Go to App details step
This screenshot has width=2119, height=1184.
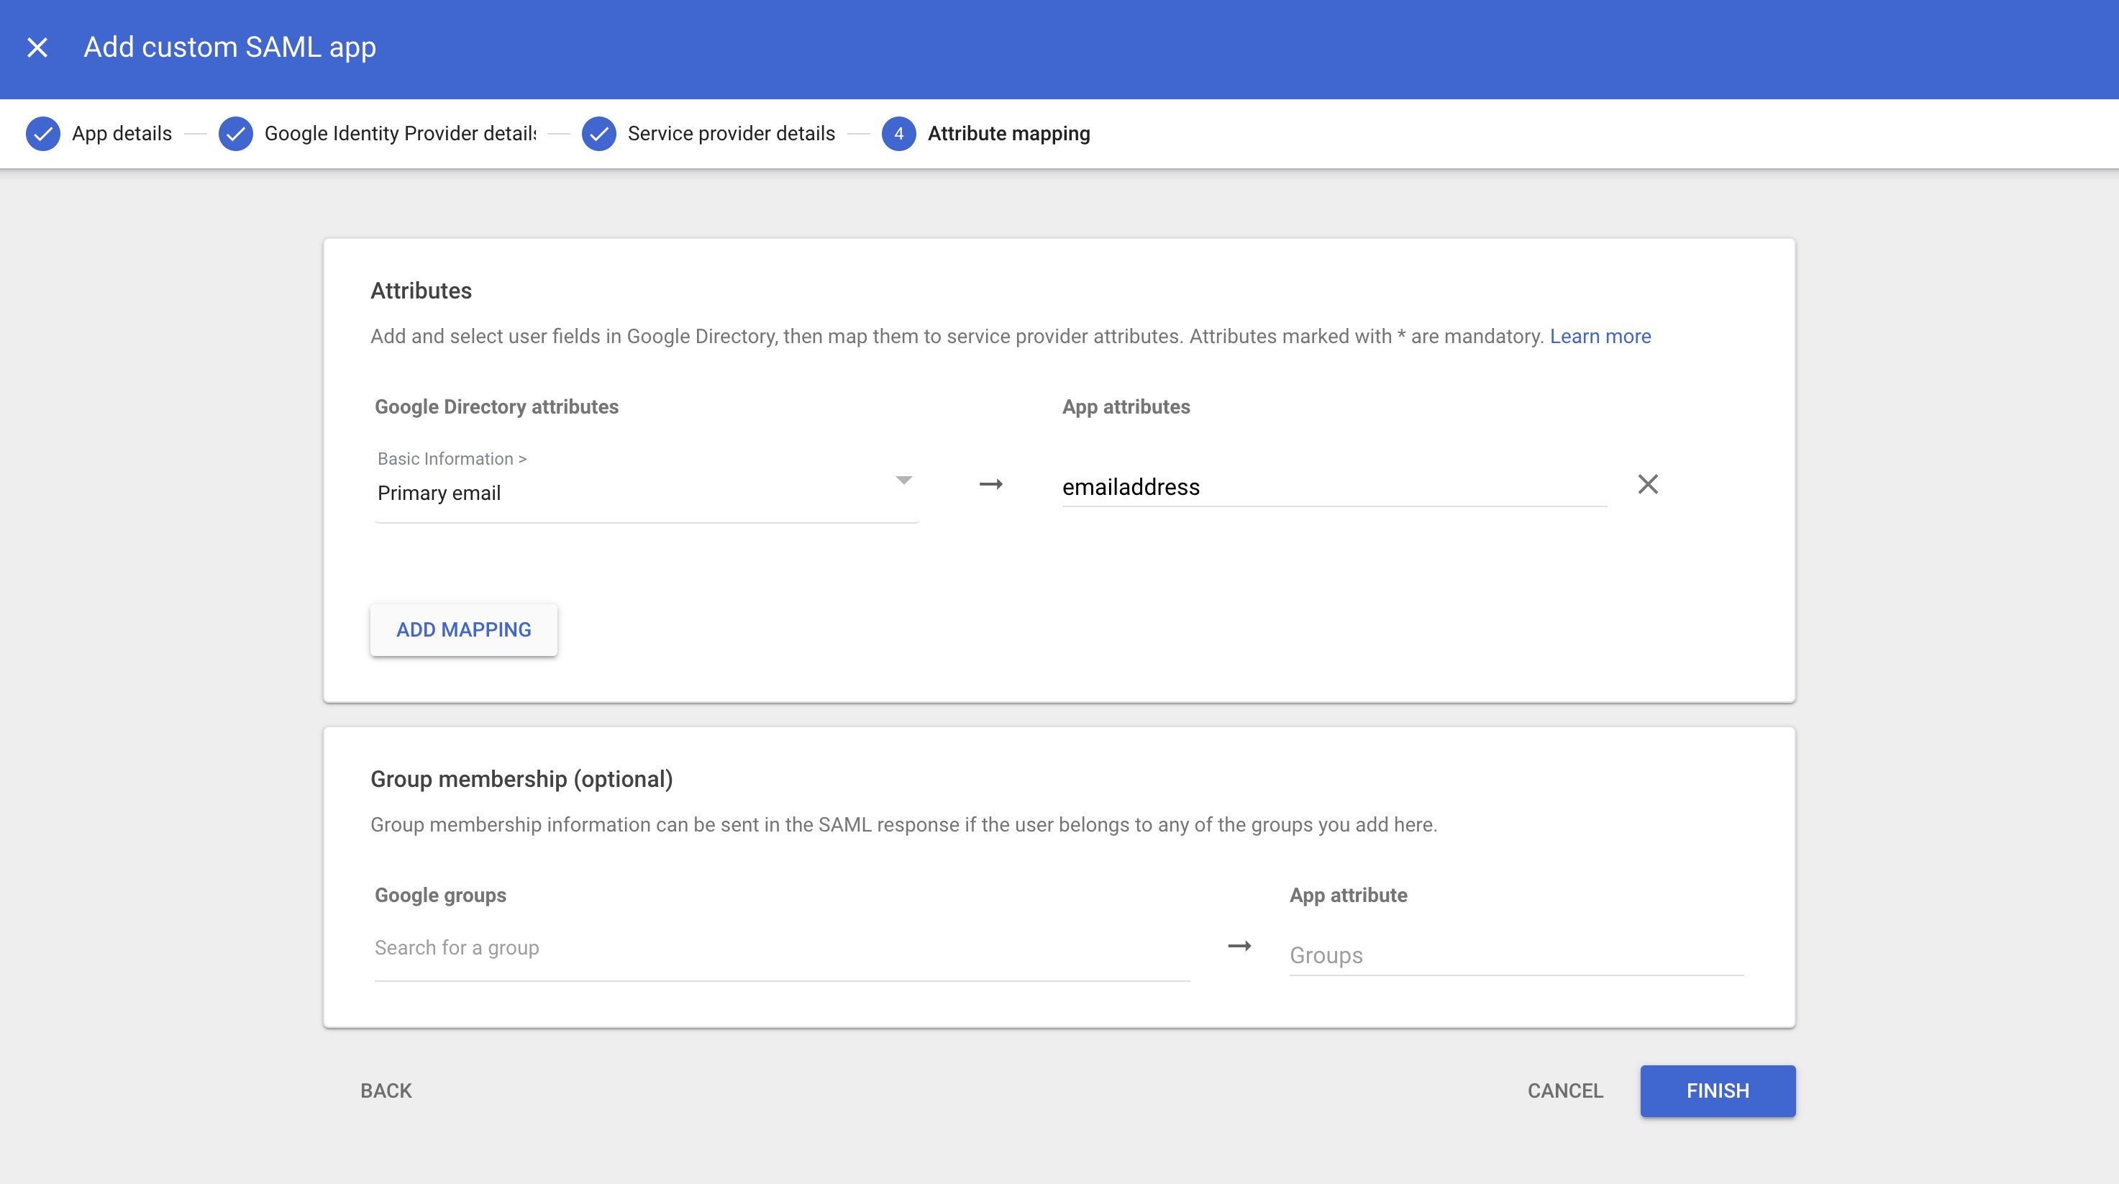pyautogui.click(x=122, y=133)
